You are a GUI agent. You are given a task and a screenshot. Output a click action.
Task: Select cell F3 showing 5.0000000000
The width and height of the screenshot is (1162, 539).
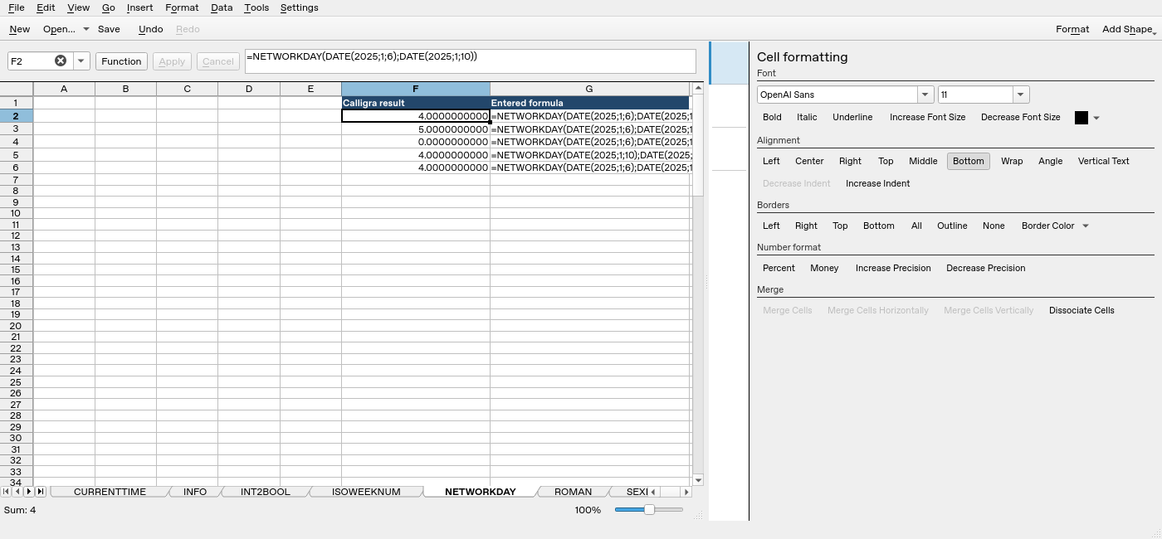coord(415,129)
